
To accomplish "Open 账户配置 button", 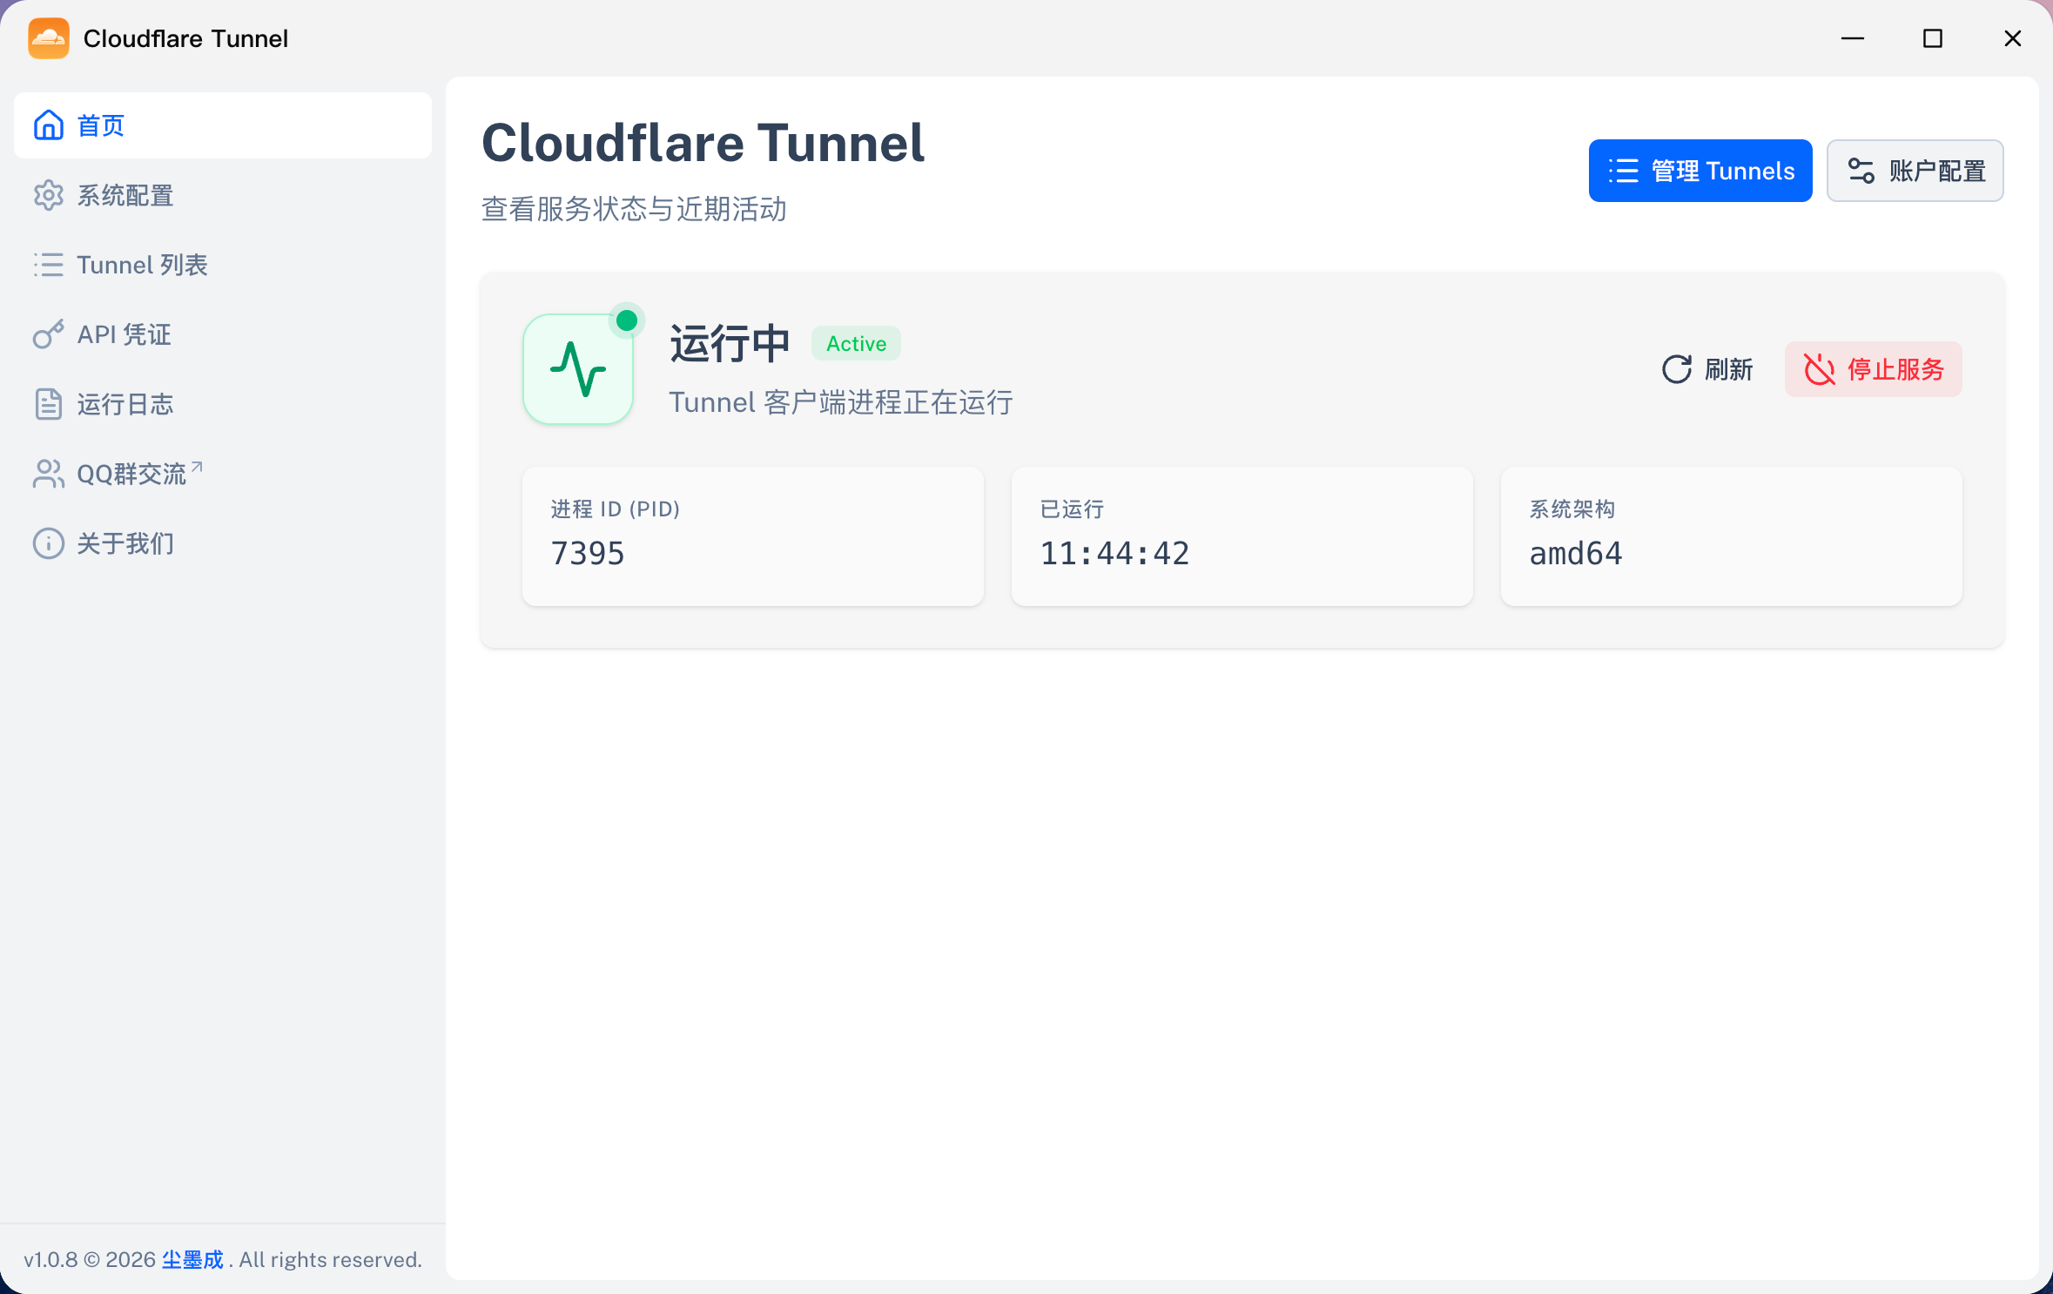I will point(1915,171).
